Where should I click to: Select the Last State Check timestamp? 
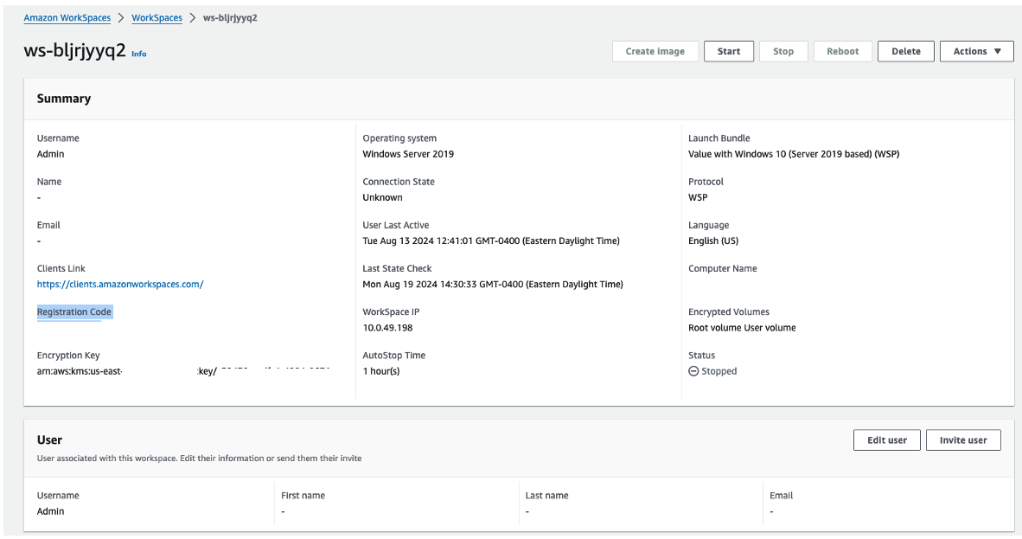click(493, 285)
